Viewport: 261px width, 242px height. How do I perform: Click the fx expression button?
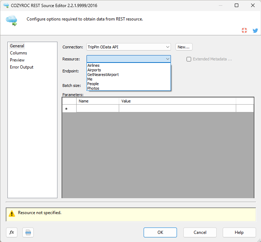12,232
